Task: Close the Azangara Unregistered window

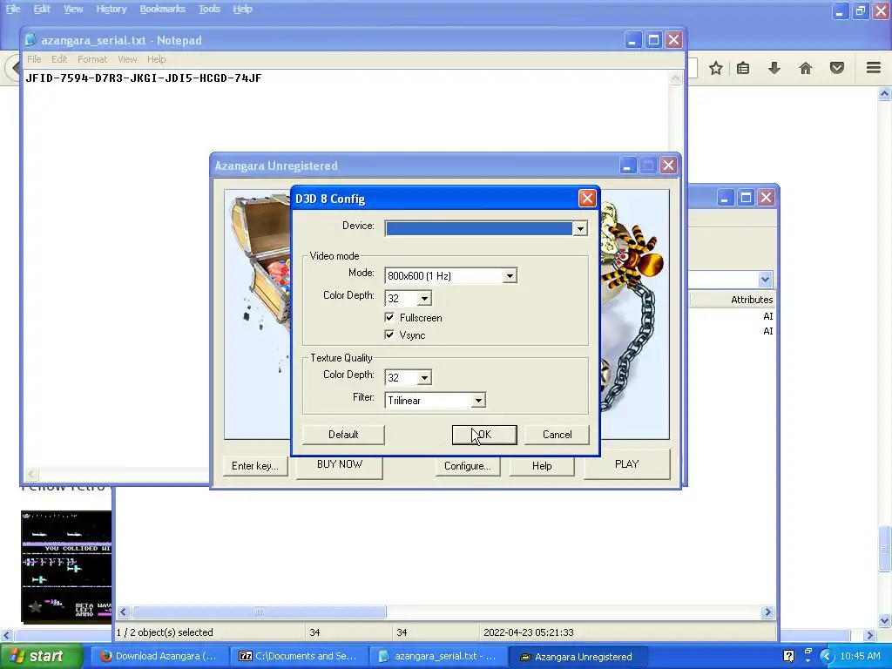Action: tap(668, 166)
